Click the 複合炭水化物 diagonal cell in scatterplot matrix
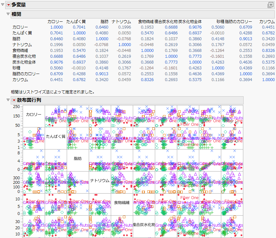This screenshot has height=238, width=276. [144, 227]
